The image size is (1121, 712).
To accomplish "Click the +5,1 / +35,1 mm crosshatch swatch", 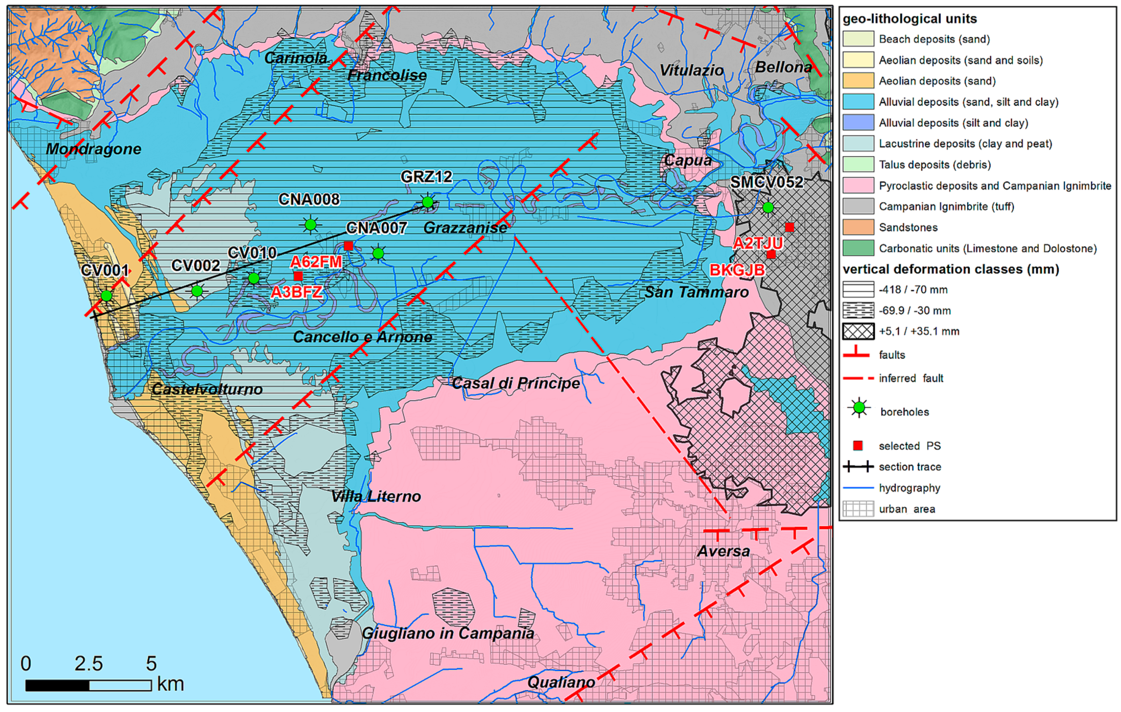I will click(858, 331).
